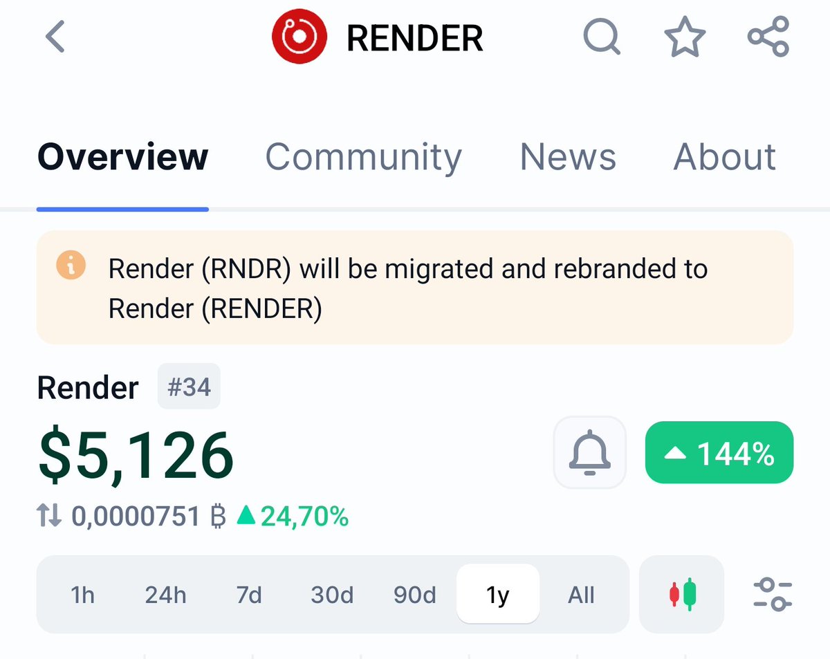830x659 pixels.
Task: Set a price alert with the bell icon
Action: coord(590,453)
